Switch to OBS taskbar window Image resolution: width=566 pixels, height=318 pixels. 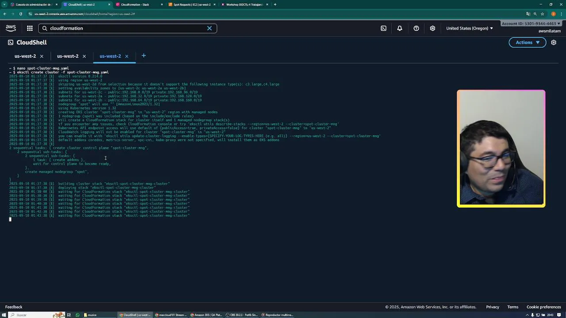[242, 315]
